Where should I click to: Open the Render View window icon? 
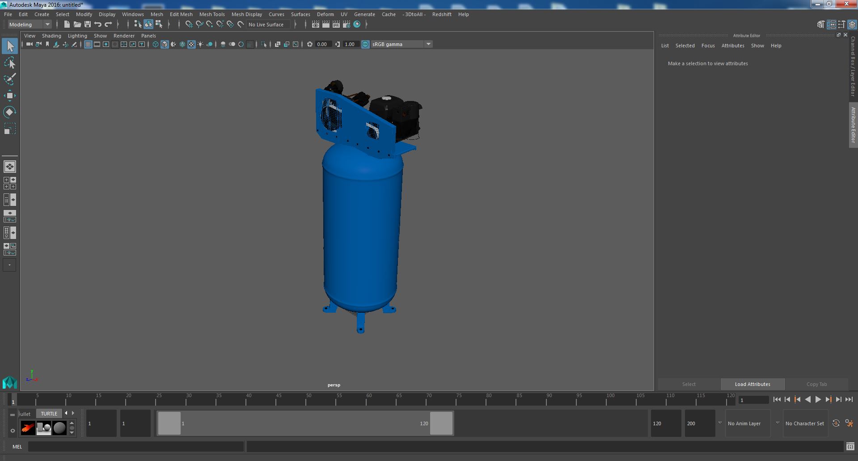tap(316, 25)
